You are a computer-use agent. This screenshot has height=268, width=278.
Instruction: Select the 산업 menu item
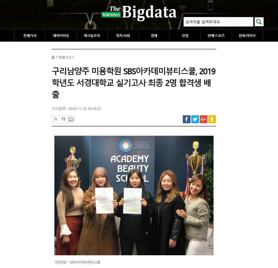pos(185,36)
